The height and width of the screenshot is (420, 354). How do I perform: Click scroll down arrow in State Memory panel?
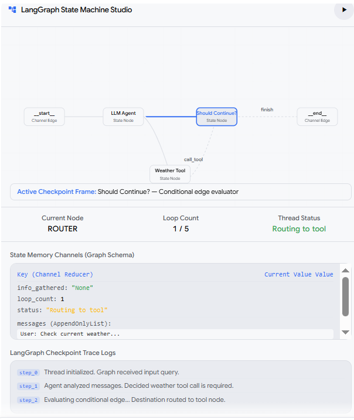pyautogui.click(x=345, y=332)
